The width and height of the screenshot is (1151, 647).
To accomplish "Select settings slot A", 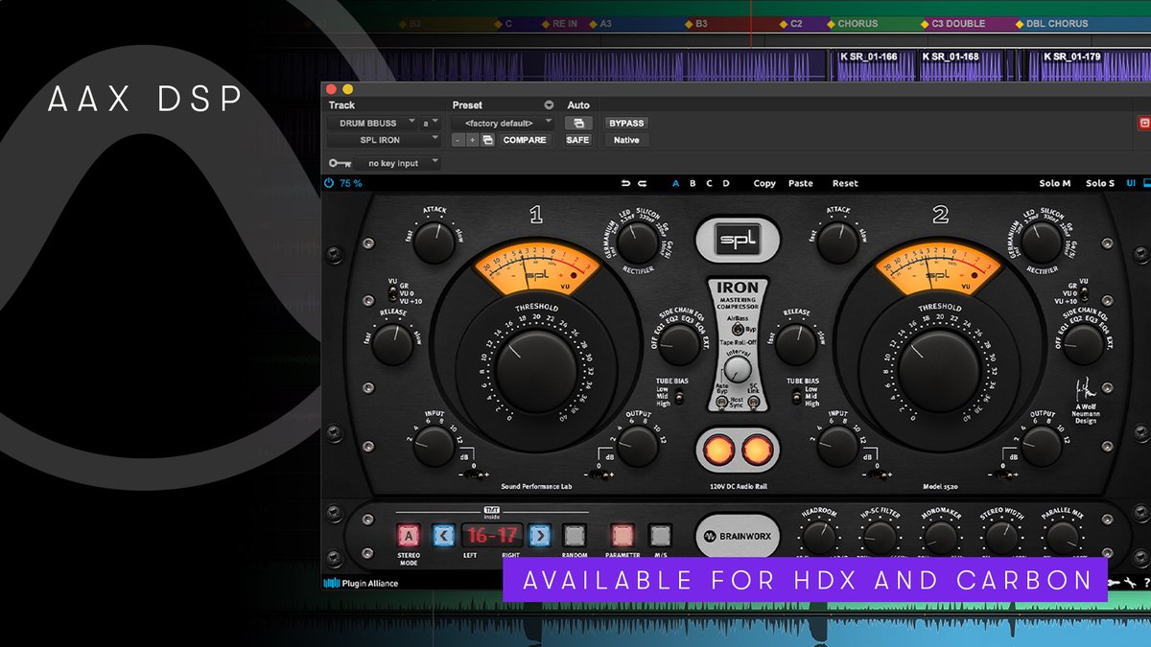I will tap(675, 183).
